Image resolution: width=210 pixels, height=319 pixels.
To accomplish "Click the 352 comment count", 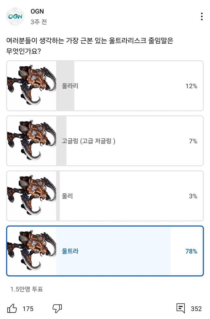I will click(x=196, y=309).
